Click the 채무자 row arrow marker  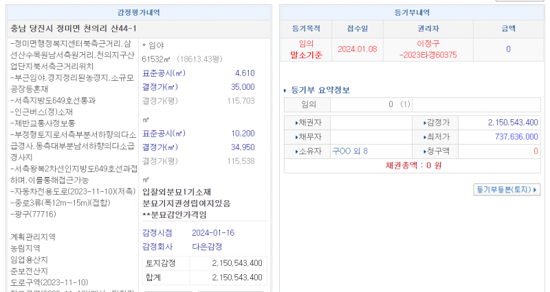[296, 137]
